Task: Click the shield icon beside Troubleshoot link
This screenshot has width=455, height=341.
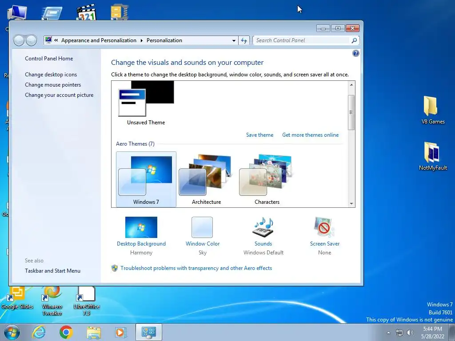Action: click(115, 268)
